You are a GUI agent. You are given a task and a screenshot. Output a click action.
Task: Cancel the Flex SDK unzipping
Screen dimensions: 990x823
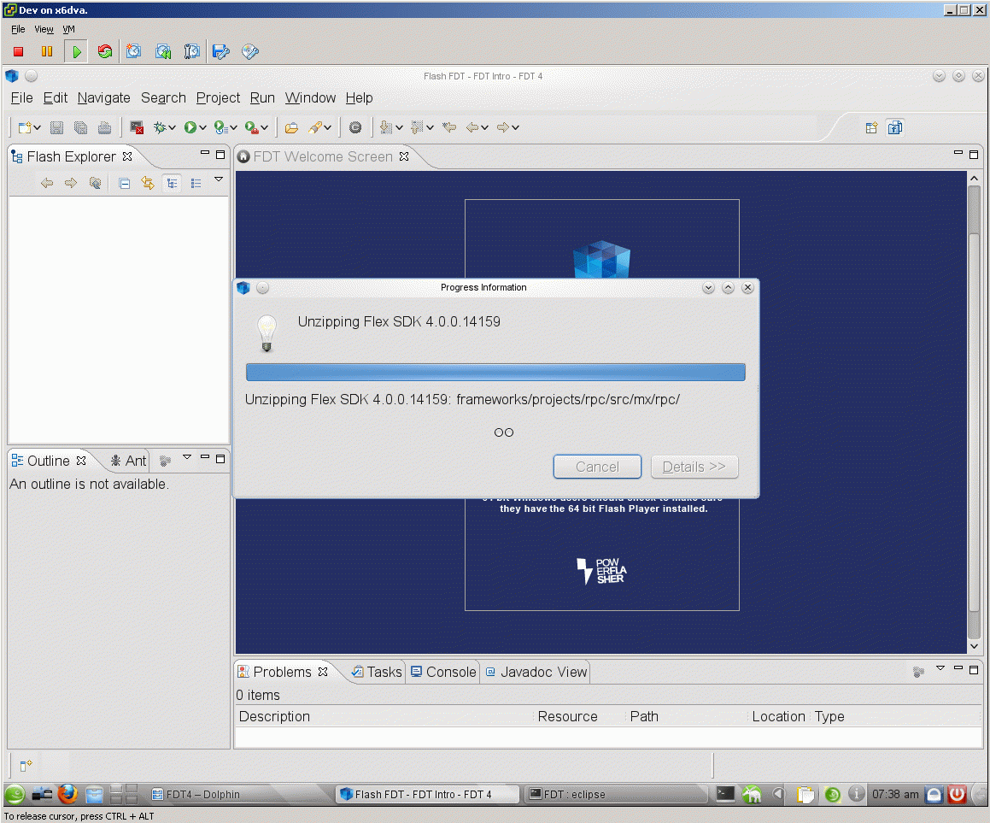pos(597,467)
